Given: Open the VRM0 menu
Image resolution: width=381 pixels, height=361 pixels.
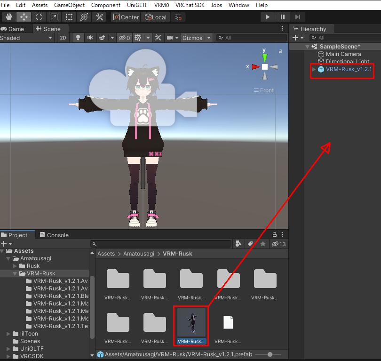Looking at the screenshot, I should coord(161,5).
